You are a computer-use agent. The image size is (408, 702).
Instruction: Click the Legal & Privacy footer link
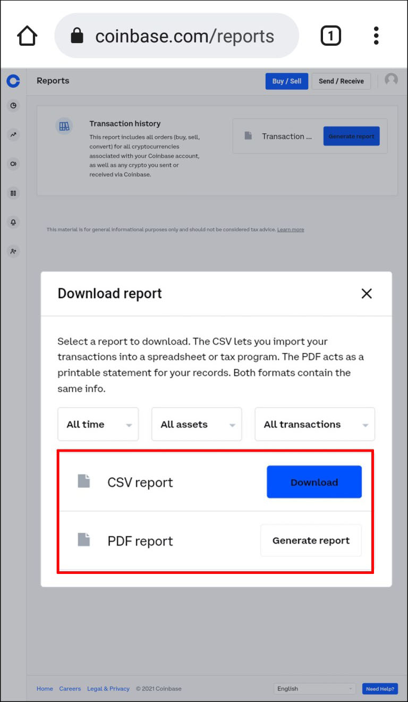108,689
